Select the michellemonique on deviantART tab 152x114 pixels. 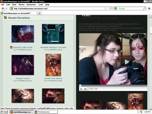pos(19,13)
